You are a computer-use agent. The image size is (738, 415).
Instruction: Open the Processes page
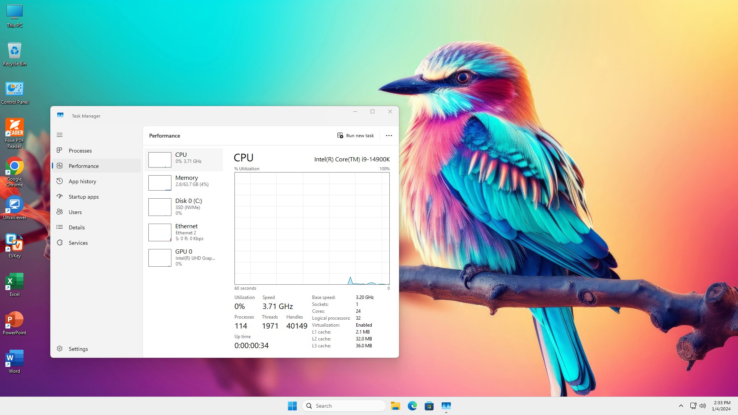80,151
